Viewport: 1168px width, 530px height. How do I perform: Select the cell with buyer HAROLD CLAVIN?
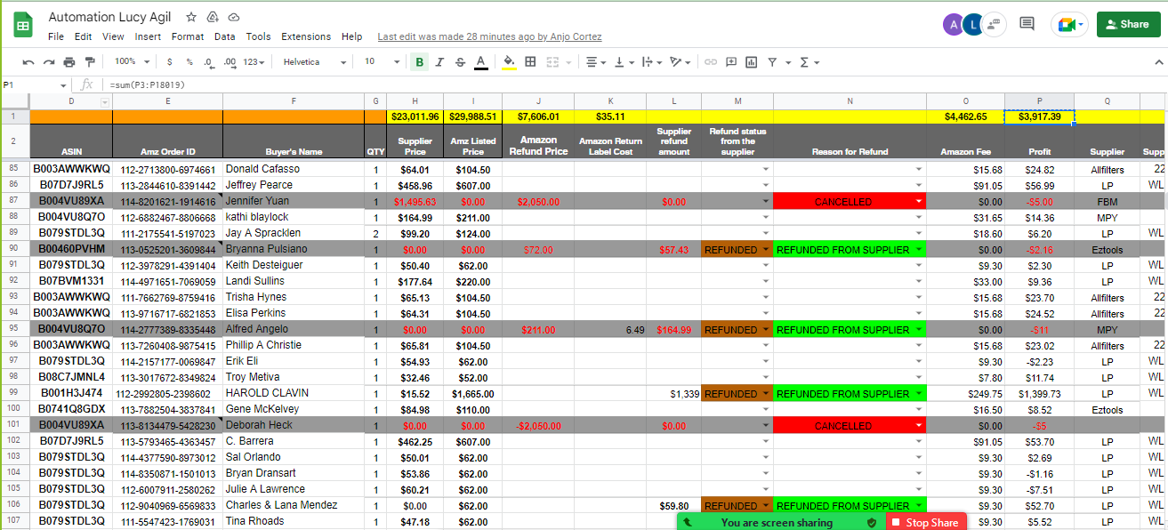[x=294, y=393]
